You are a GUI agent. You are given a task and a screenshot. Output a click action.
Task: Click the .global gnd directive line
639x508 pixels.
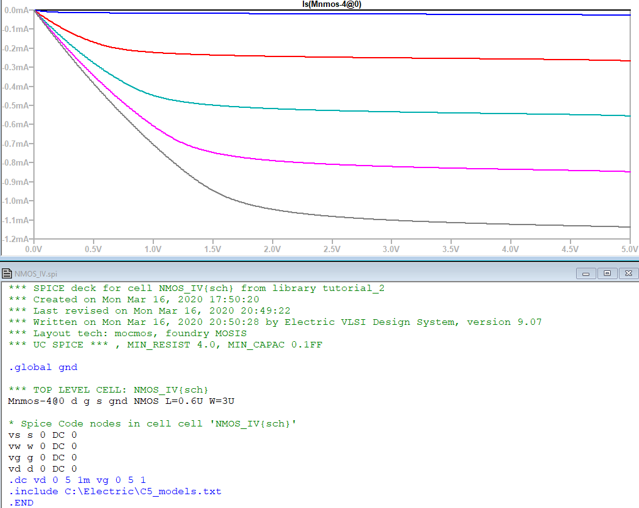coord(43,367)
